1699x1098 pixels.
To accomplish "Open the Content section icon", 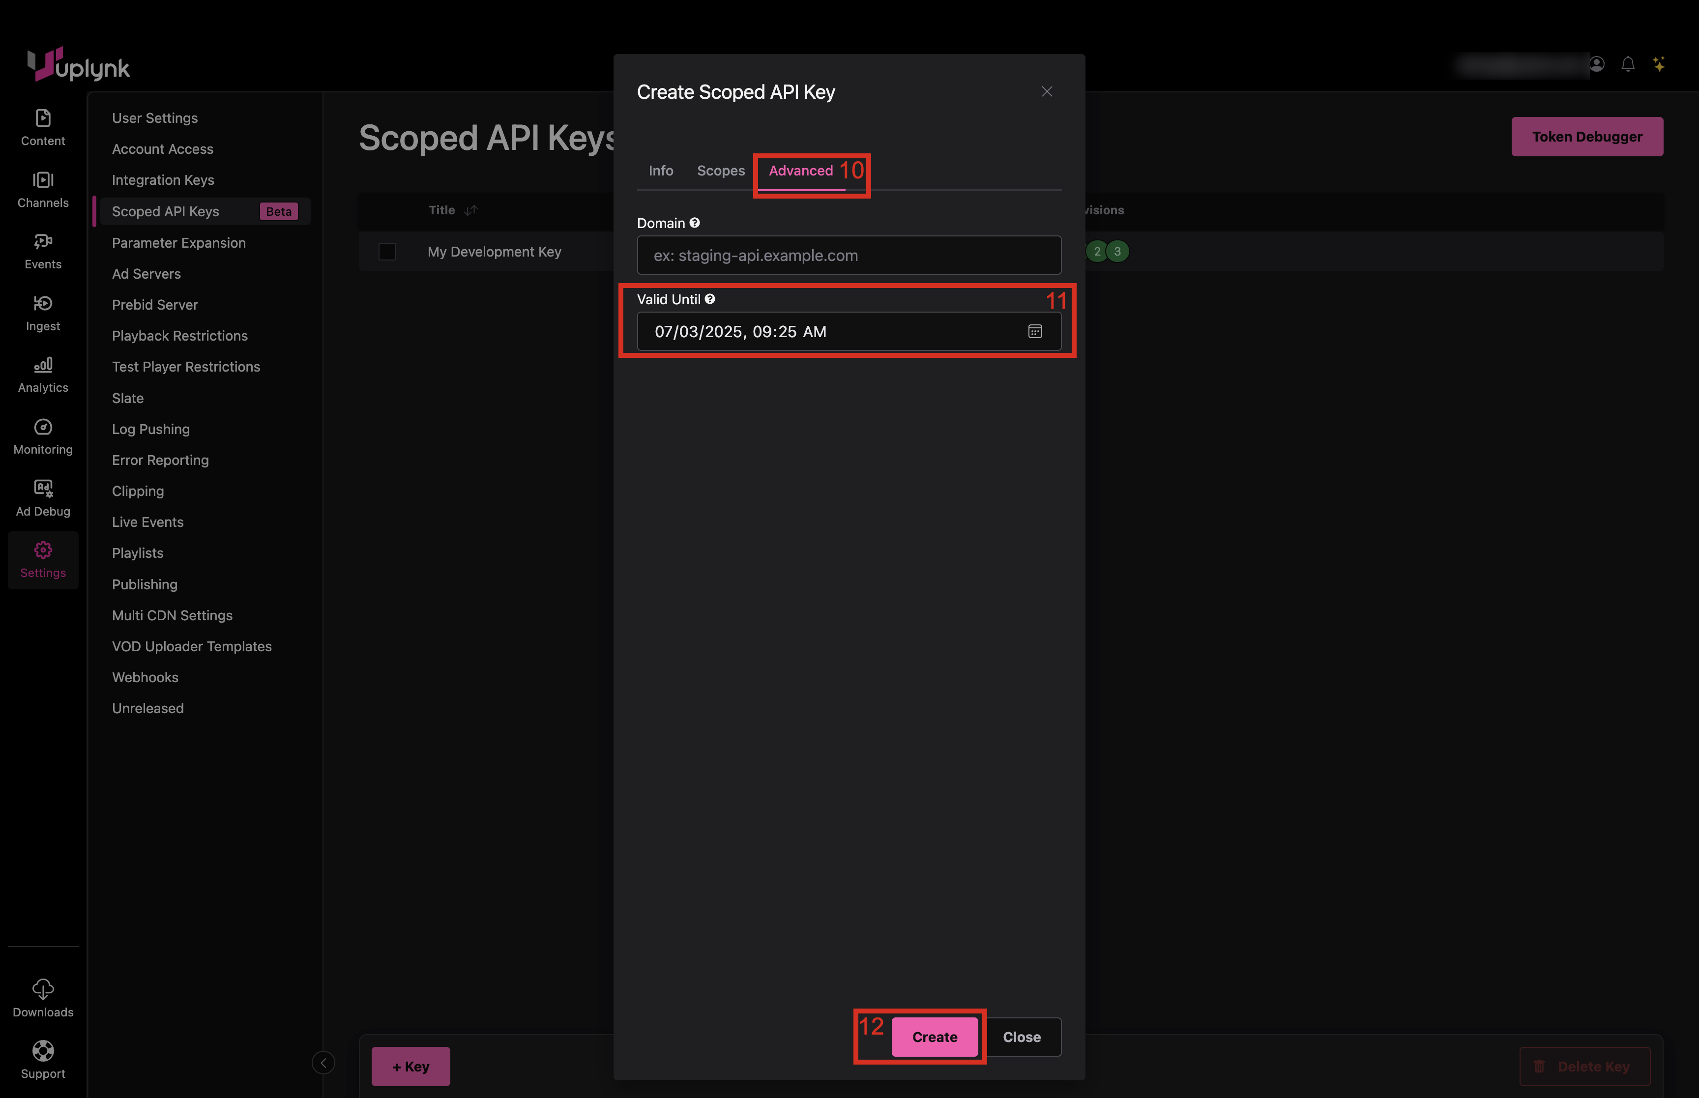I will [x=43, y=118].
